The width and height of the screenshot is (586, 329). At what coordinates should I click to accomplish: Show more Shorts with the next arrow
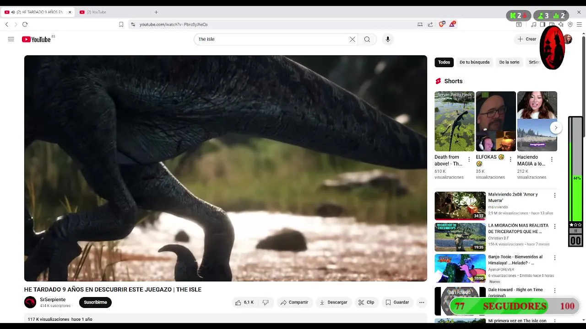[556, 128]
